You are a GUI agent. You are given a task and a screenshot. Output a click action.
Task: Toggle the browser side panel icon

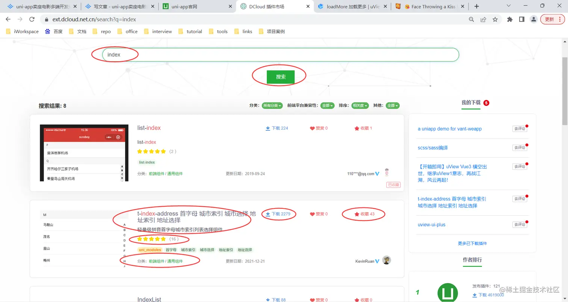point(521,19)
